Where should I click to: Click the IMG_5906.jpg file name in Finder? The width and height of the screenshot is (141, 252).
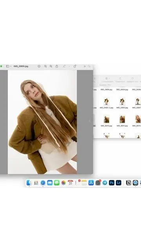pyautogui.click(x=106, y=89)
